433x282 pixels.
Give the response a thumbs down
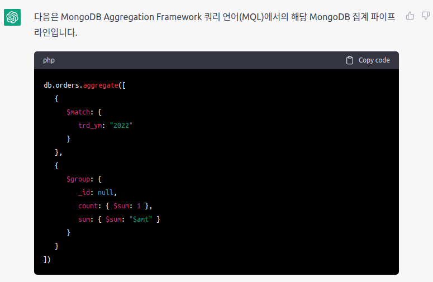[x=426, y=16]
